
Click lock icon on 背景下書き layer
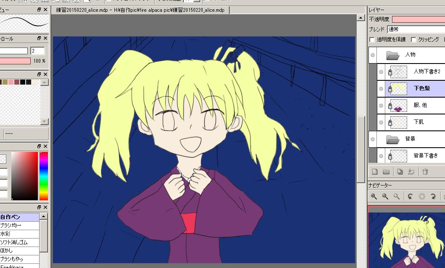[x=390, y=156]
